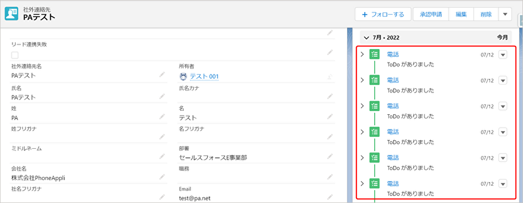Image resolution: width=523 pixels, height=203 pixels.
Task: Open action menu of the last 電話 entry
Action: tap(503, 184)
